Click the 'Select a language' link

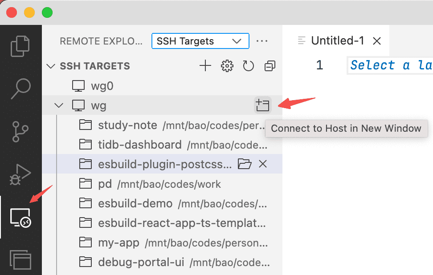pos(390,65)
